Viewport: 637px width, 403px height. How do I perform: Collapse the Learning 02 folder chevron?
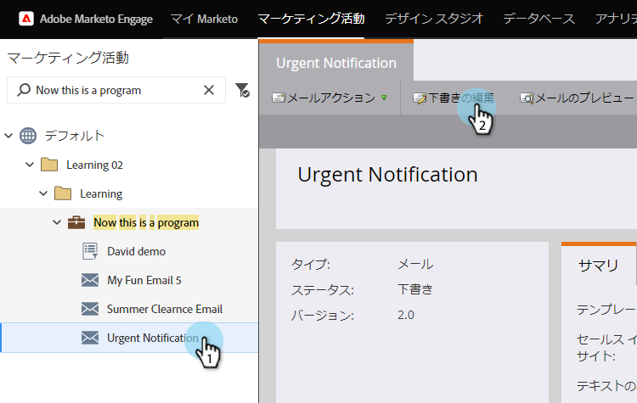click(30, 165)
